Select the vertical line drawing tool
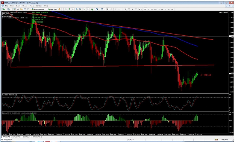This screenshot has height=142, width=235. [115, 9]
